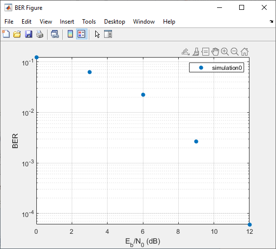The height and width of the screenshot is (249, 276).
Task: Click the legend's blue marker symbol
Action: point(201,68)
